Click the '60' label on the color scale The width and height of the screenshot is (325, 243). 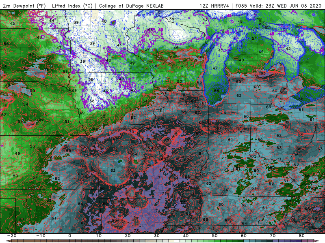(244, 236)
